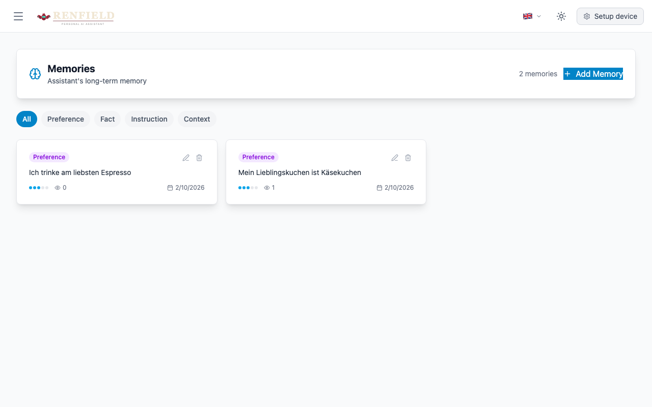The height and width of the screenshot is (407, 652).
Task: Filter memories by Preference
Action: [65, 119]
